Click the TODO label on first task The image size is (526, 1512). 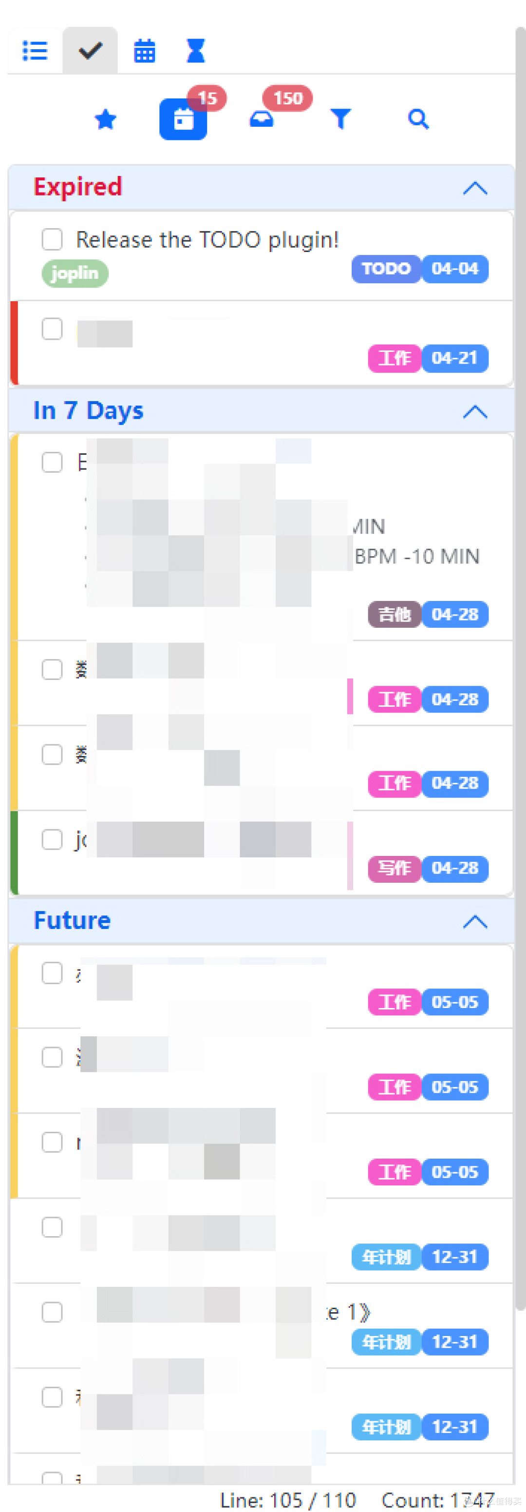(x=386, y=269)
